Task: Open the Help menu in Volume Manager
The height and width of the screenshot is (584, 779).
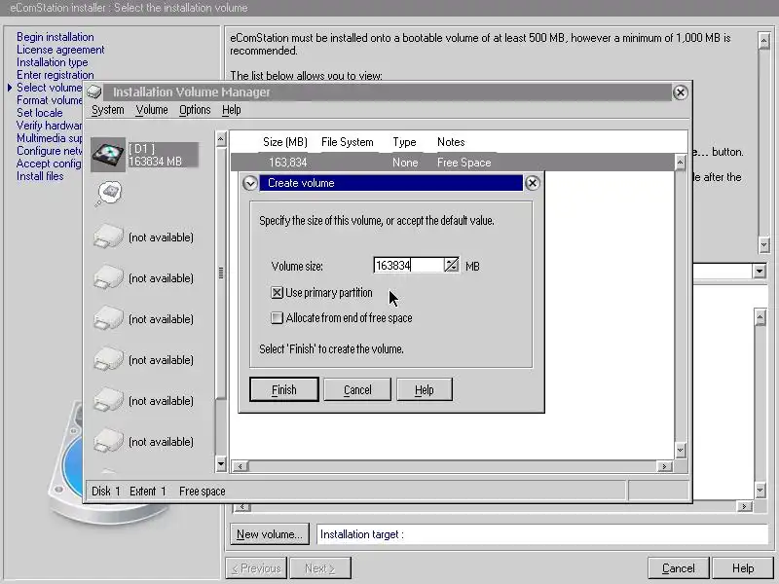Action: 232,110
